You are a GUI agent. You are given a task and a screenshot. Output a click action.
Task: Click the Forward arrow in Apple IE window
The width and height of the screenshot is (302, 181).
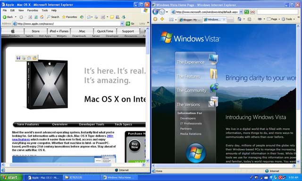[x=21, y=17]
